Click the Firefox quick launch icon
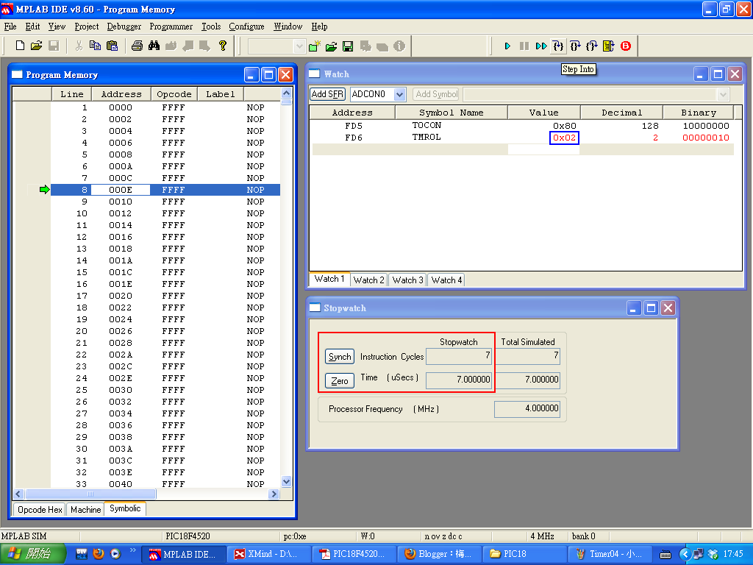 click(99, 553)
